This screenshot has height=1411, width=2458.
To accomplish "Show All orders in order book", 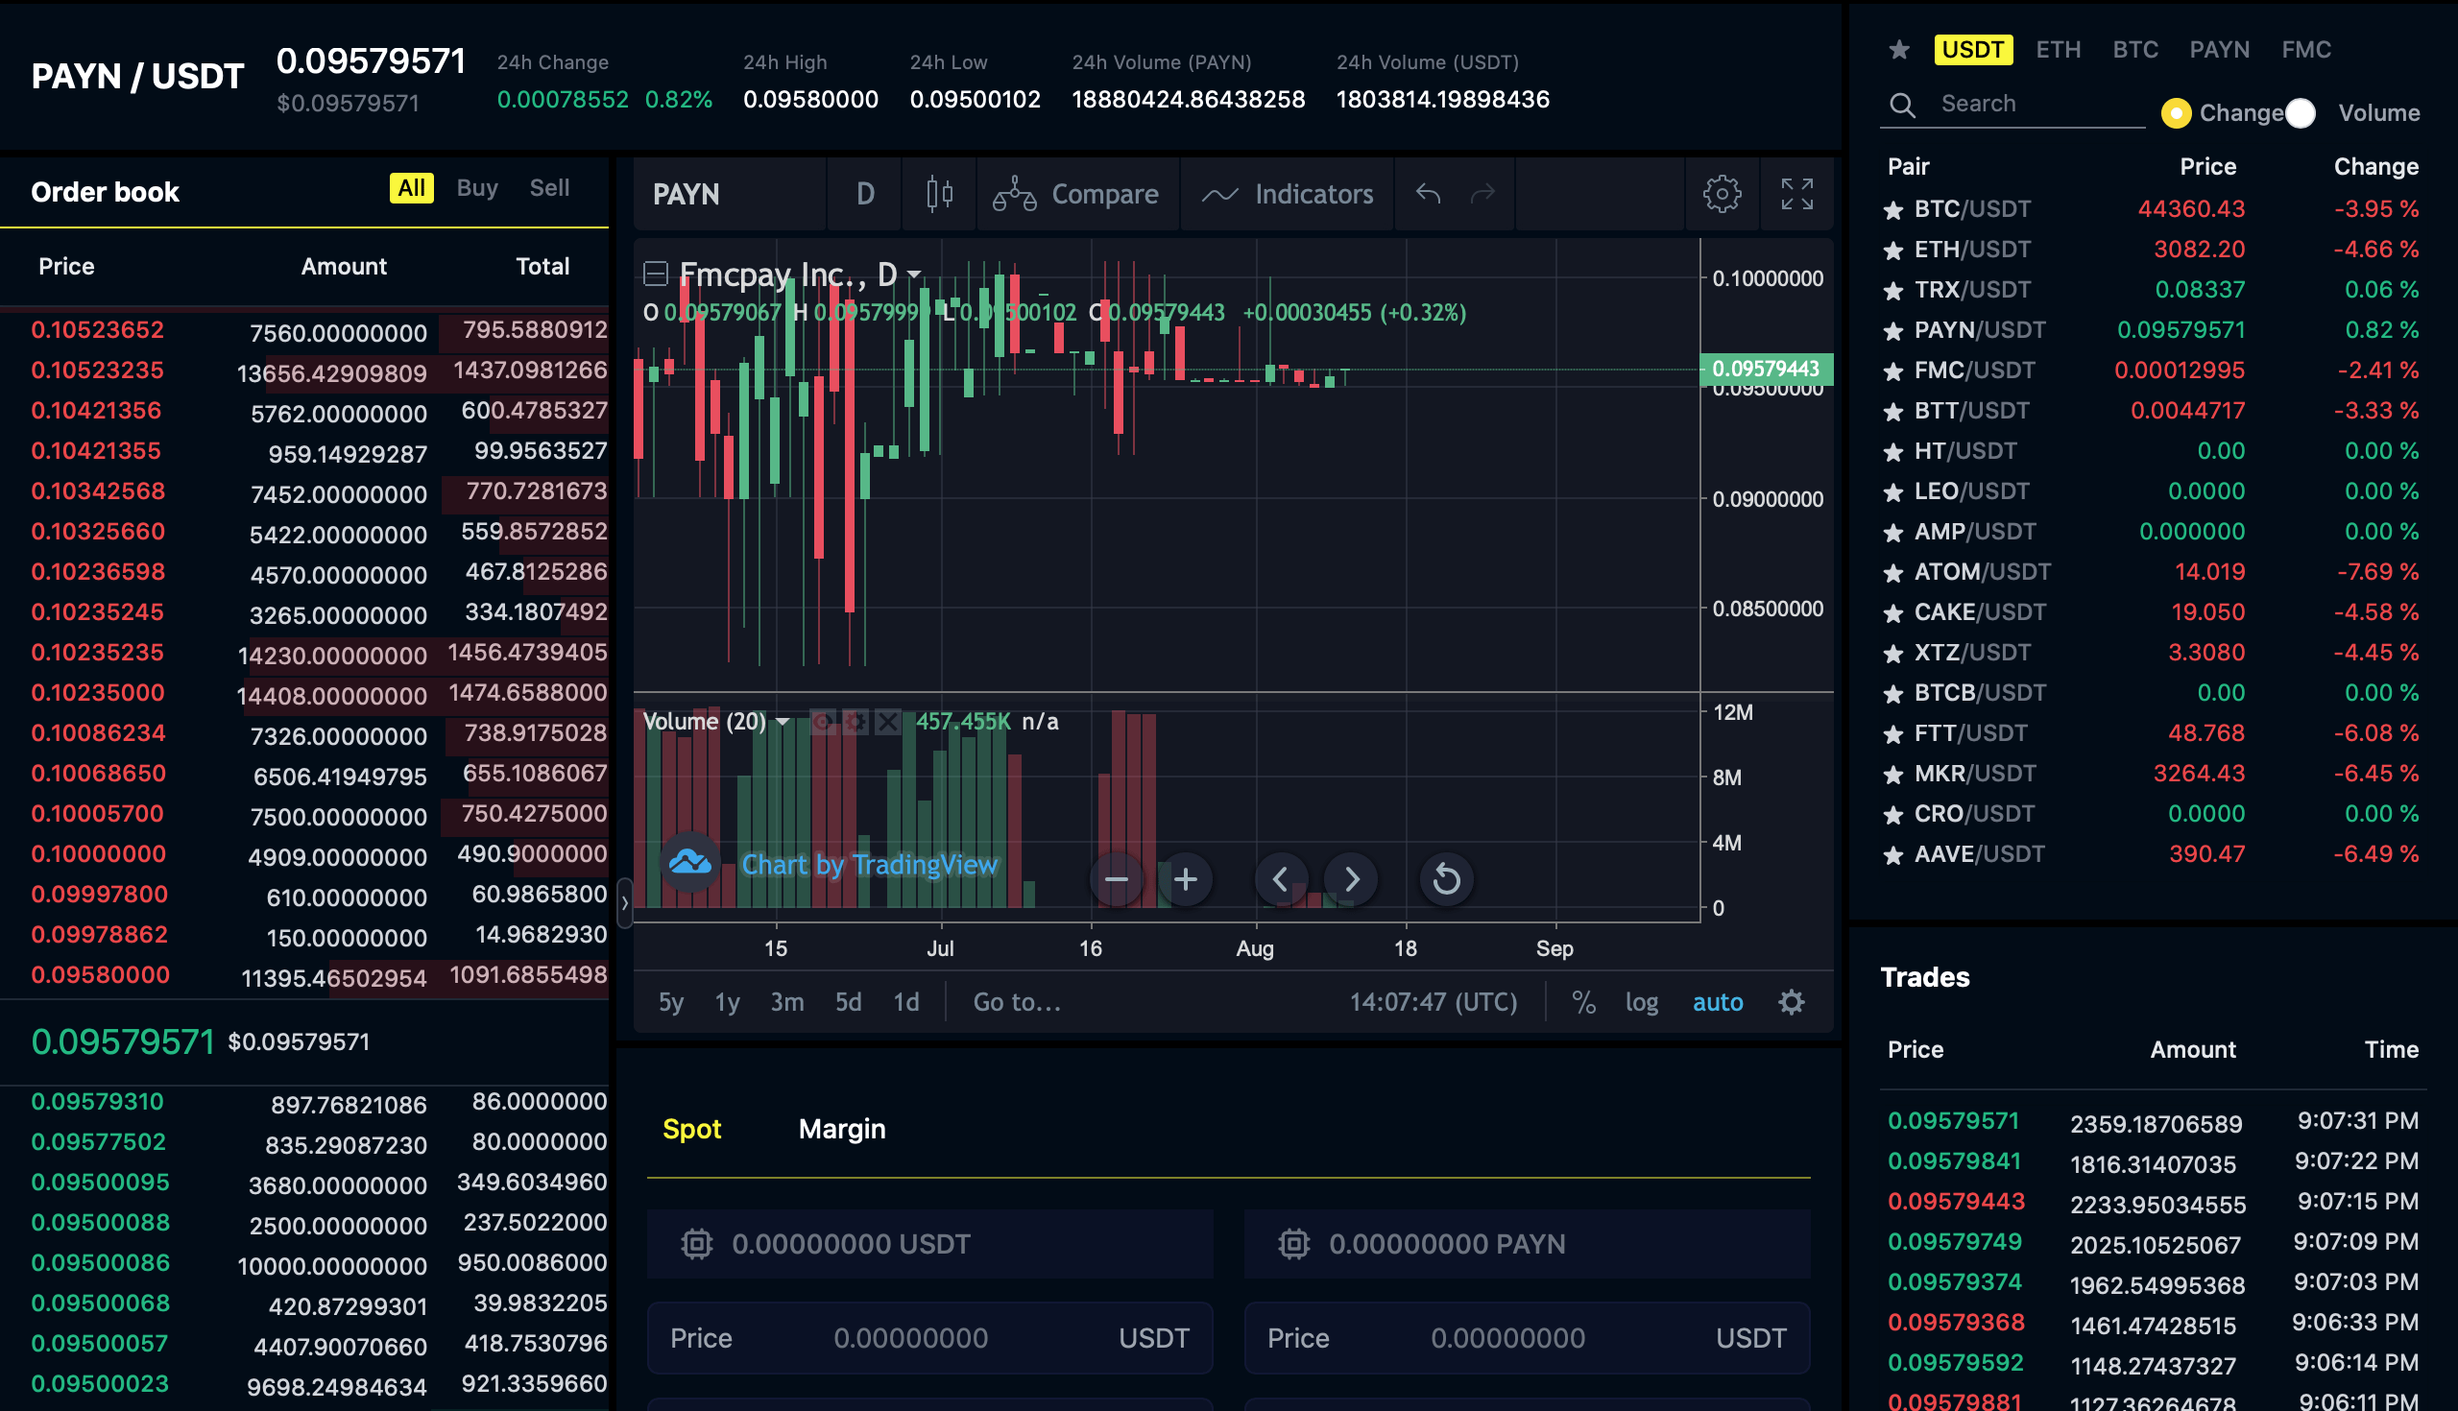I will point(411,188).
